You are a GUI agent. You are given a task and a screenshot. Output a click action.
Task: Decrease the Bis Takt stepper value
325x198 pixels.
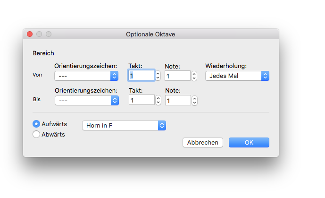click(x=158, y=103)
